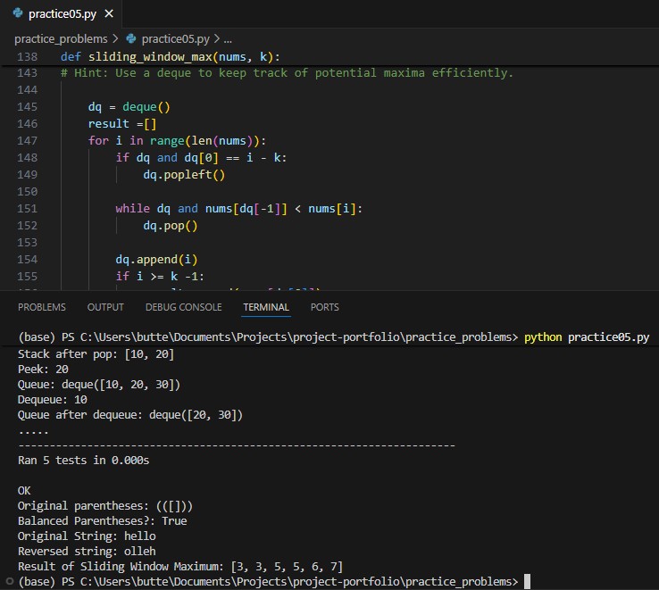Click the 'for i in range(len(nums)):' line
This screenshot has height=590, width=659.
pos(177,141)
